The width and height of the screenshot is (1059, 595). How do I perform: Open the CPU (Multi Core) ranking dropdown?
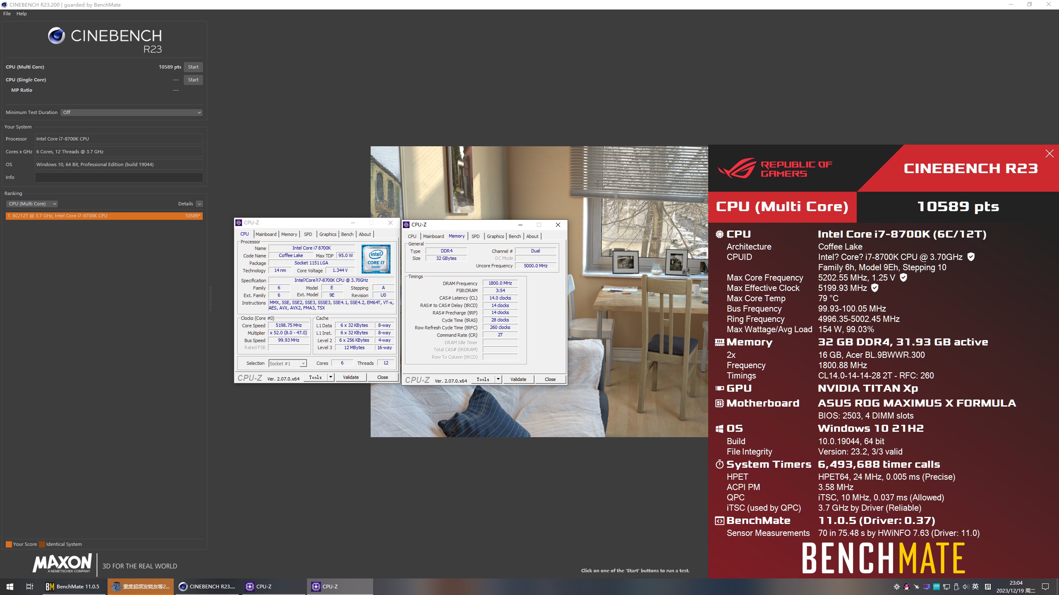coord(32,204)
